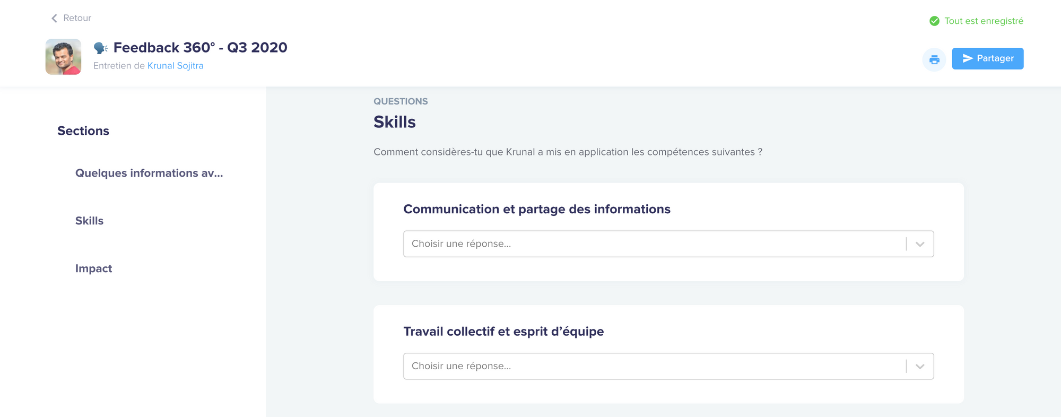The image size is (1061, 417).
Task: Open the 'Quelques informations av...' section
Action: [149, 173]
